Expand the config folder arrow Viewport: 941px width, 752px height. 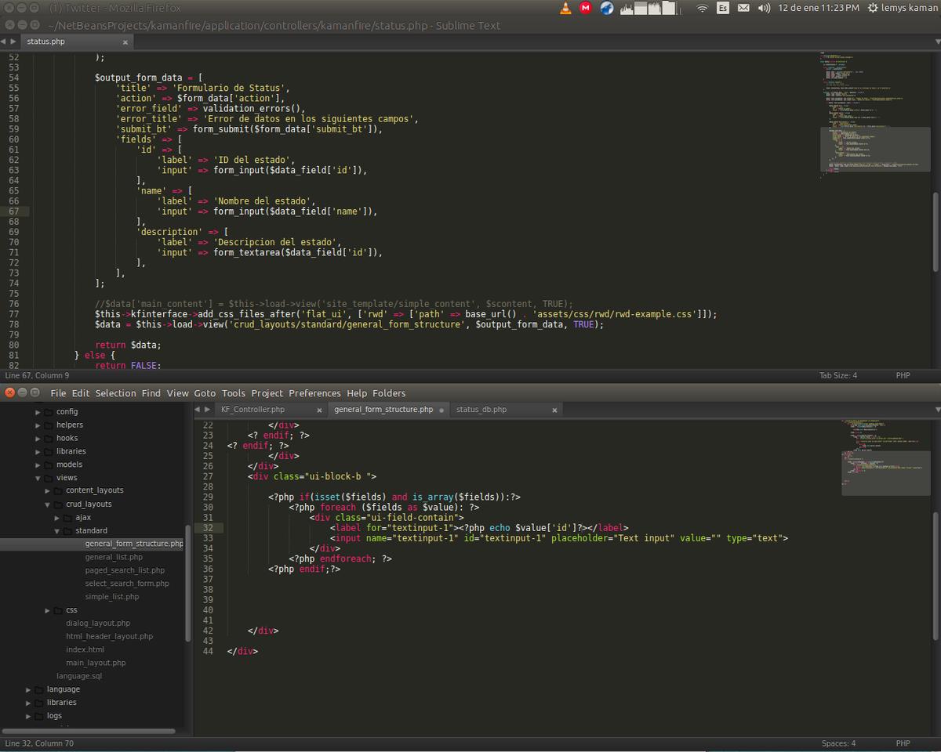click(38, 412)
